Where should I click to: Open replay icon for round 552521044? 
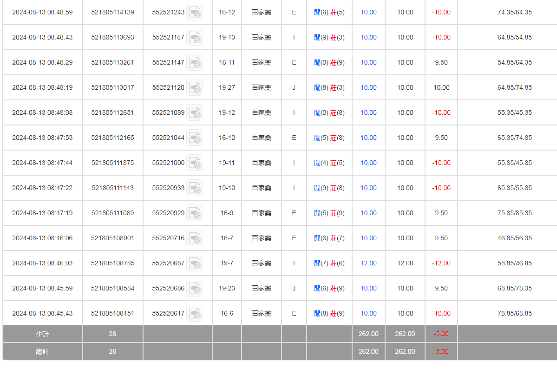[195, 138]
